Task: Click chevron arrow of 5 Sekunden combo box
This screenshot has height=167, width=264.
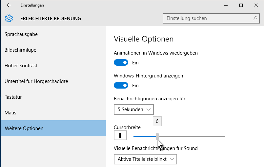Action: click(x=148, y=109)
